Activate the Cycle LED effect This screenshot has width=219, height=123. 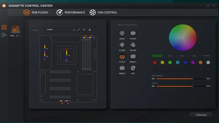pos(122,56)
